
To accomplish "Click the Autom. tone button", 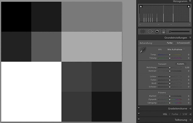I will click(x=180, y=64).
